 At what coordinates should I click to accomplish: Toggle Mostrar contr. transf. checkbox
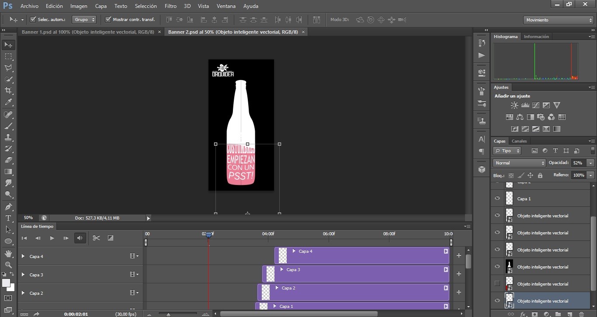[108, 20]
